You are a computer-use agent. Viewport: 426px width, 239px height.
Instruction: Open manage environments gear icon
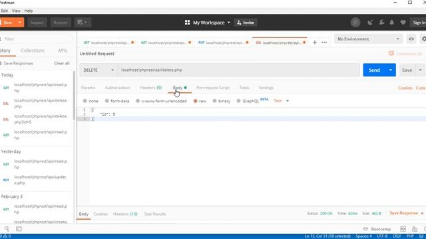click(x=423, y=39)
